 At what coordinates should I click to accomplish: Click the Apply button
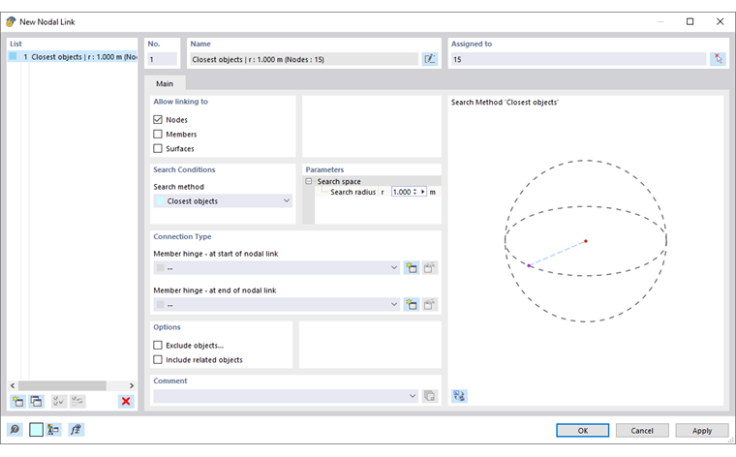click(x=702, y=430)
